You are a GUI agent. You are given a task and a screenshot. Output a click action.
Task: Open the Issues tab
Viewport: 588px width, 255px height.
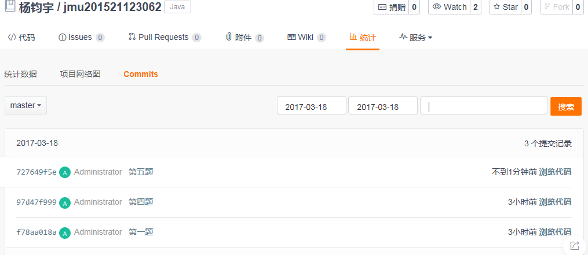click(x=81, y=37)
